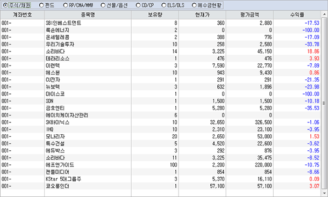The image size is (328, 197).
Task: Select the 테라리소스 stock name
Action: tap(58, 59)
